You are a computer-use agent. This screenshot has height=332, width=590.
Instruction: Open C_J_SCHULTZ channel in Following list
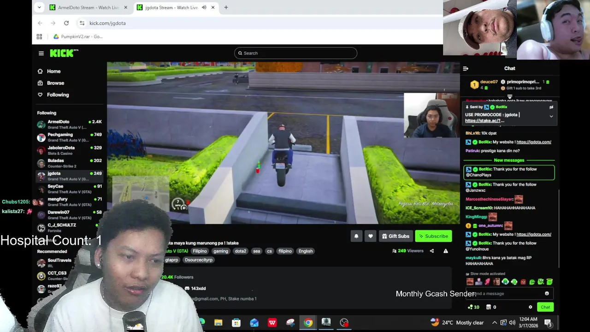point(69,228)
